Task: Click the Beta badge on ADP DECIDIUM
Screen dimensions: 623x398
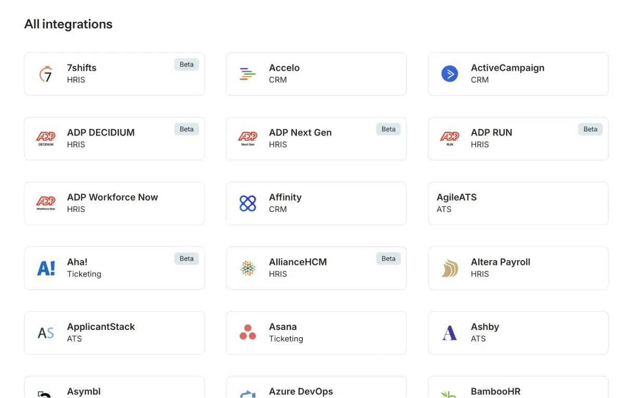Action: coord(186,129)
